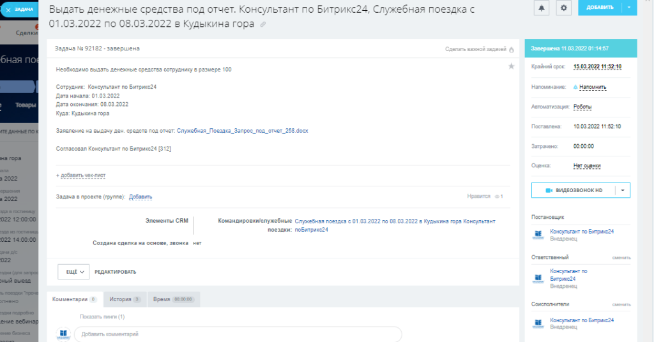Close the ЗАДАЧА side panel

point(8,10)
